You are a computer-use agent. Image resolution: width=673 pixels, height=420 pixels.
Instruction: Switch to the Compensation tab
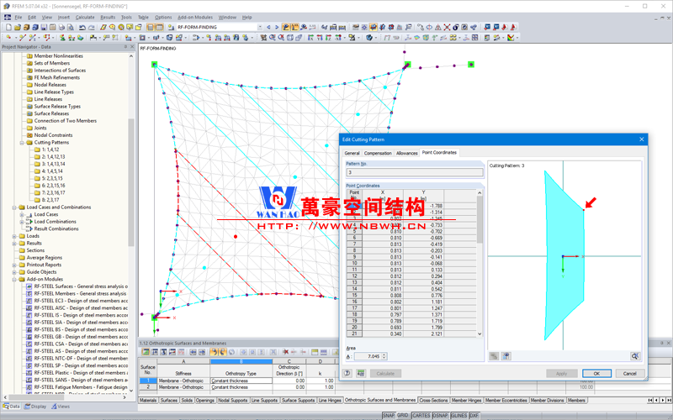point(378,153)
